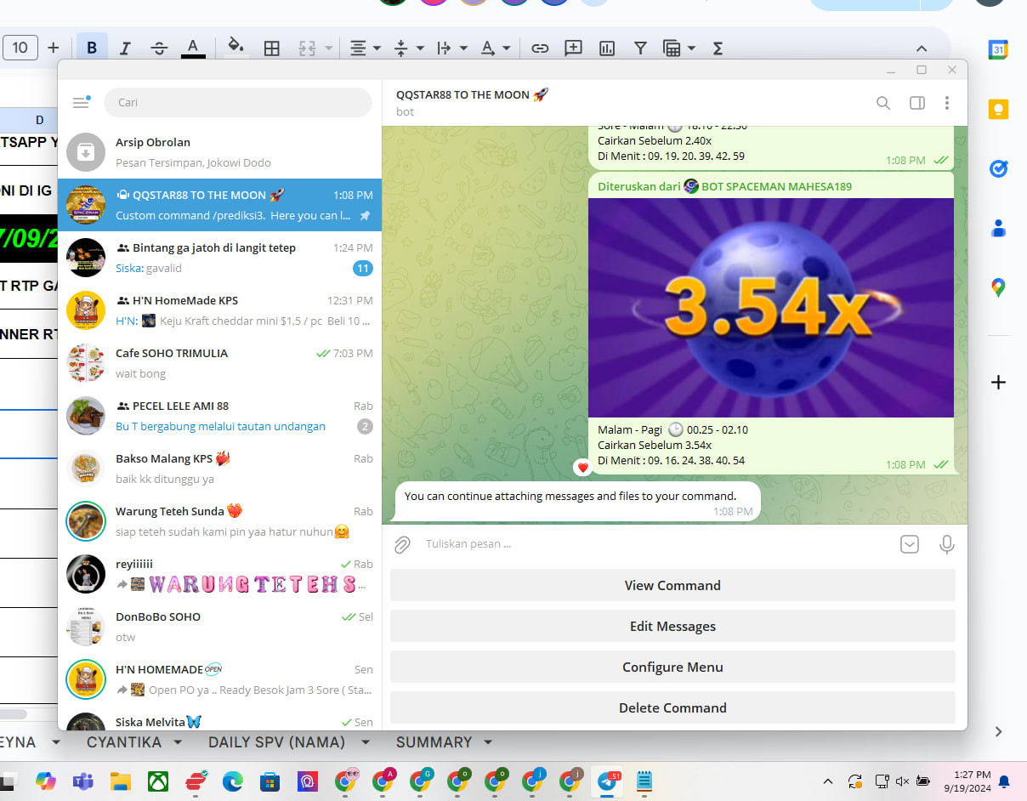1027x801 pixels.
Task: Create a filter from the Sheets toolbar
Action: (x=640, y=48)
